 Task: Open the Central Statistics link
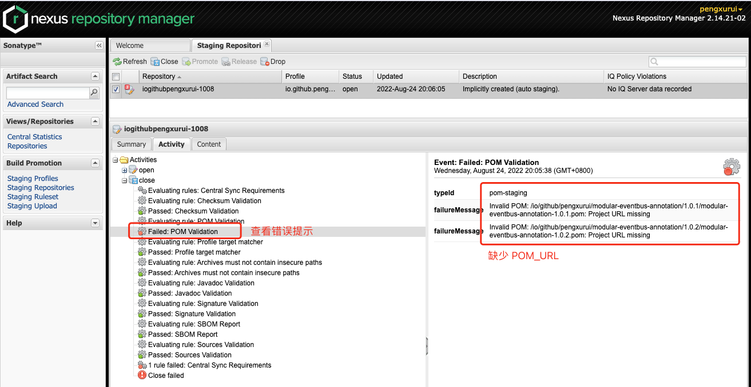(x=35, y=137)
